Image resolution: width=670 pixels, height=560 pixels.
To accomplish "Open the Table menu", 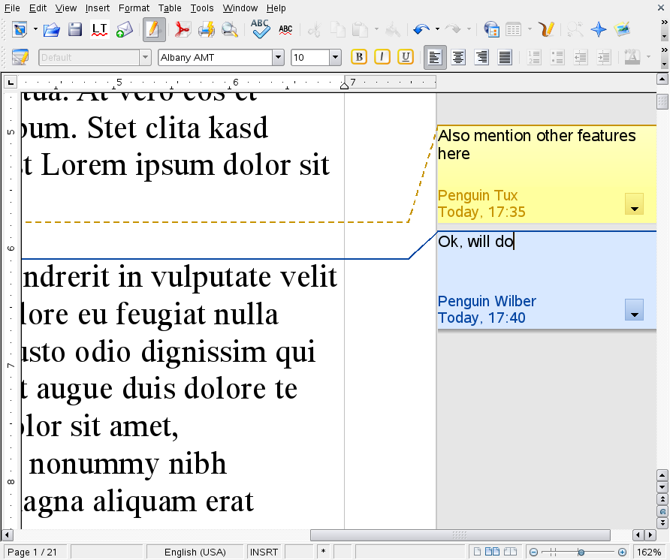I will 170,8.
